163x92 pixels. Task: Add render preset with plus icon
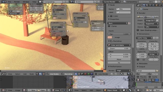(154, 38)
